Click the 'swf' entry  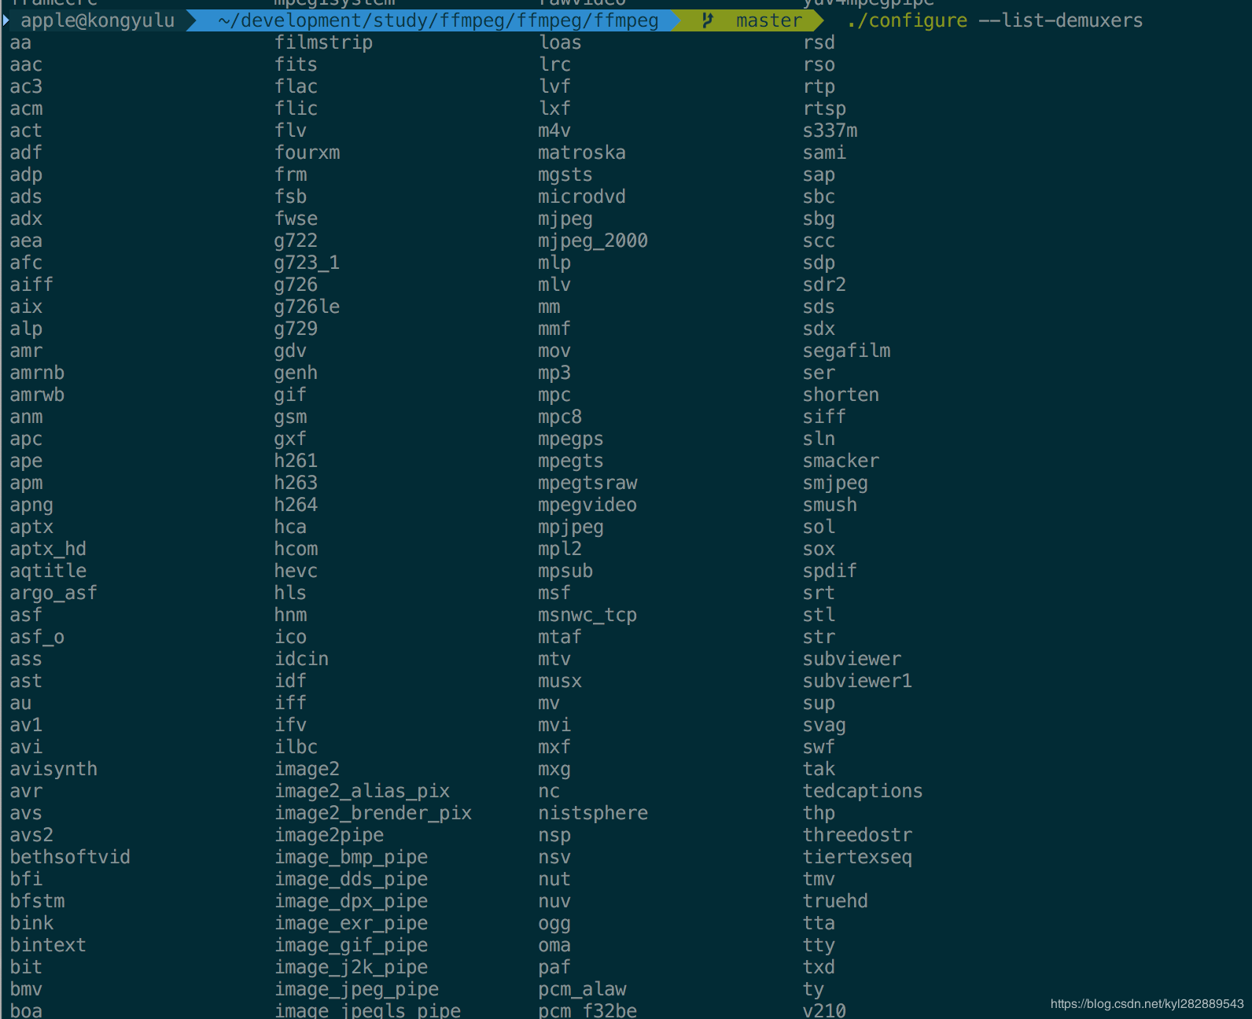click(x=819, y=747)
